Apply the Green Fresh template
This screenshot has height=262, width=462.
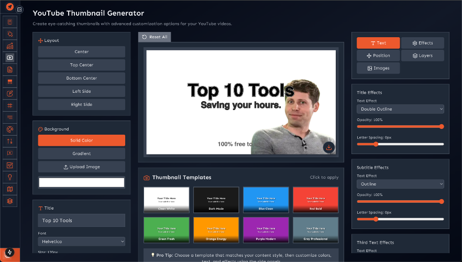point(167,230)
